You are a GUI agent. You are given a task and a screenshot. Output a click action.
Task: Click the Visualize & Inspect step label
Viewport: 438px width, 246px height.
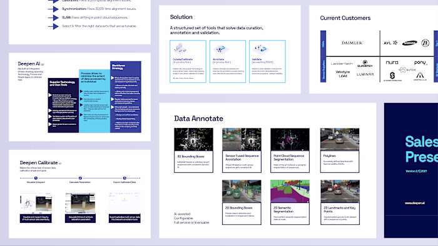coord(36,182)
